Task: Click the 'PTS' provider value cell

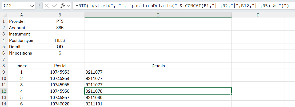Action: click(x=60, y=21)
